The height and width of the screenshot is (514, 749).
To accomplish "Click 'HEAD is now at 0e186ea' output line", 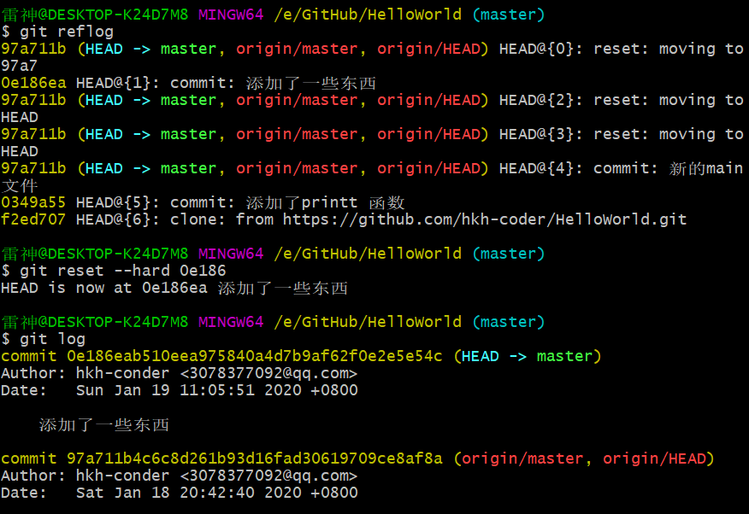I will (x=174, y=288).
